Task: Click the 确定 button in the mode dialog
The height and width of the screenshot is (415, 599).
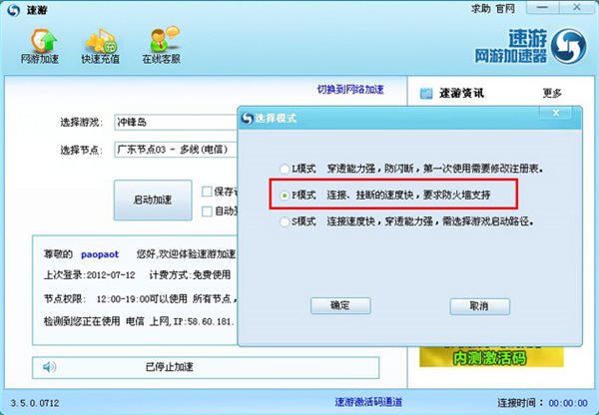Action: [x=340, y=306]
